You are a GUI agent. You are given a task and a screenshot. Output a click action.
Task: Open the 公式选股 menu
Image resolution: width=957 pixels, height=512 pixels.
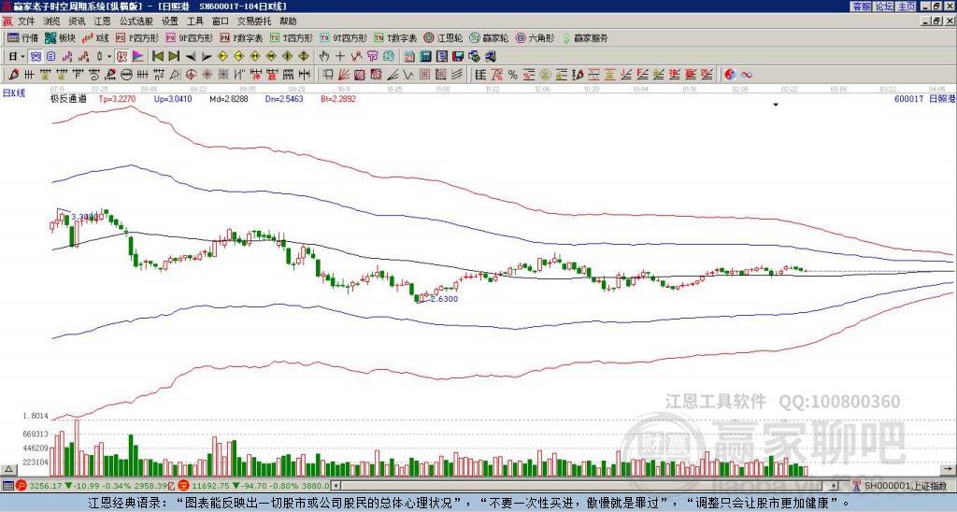click(136, 21)
